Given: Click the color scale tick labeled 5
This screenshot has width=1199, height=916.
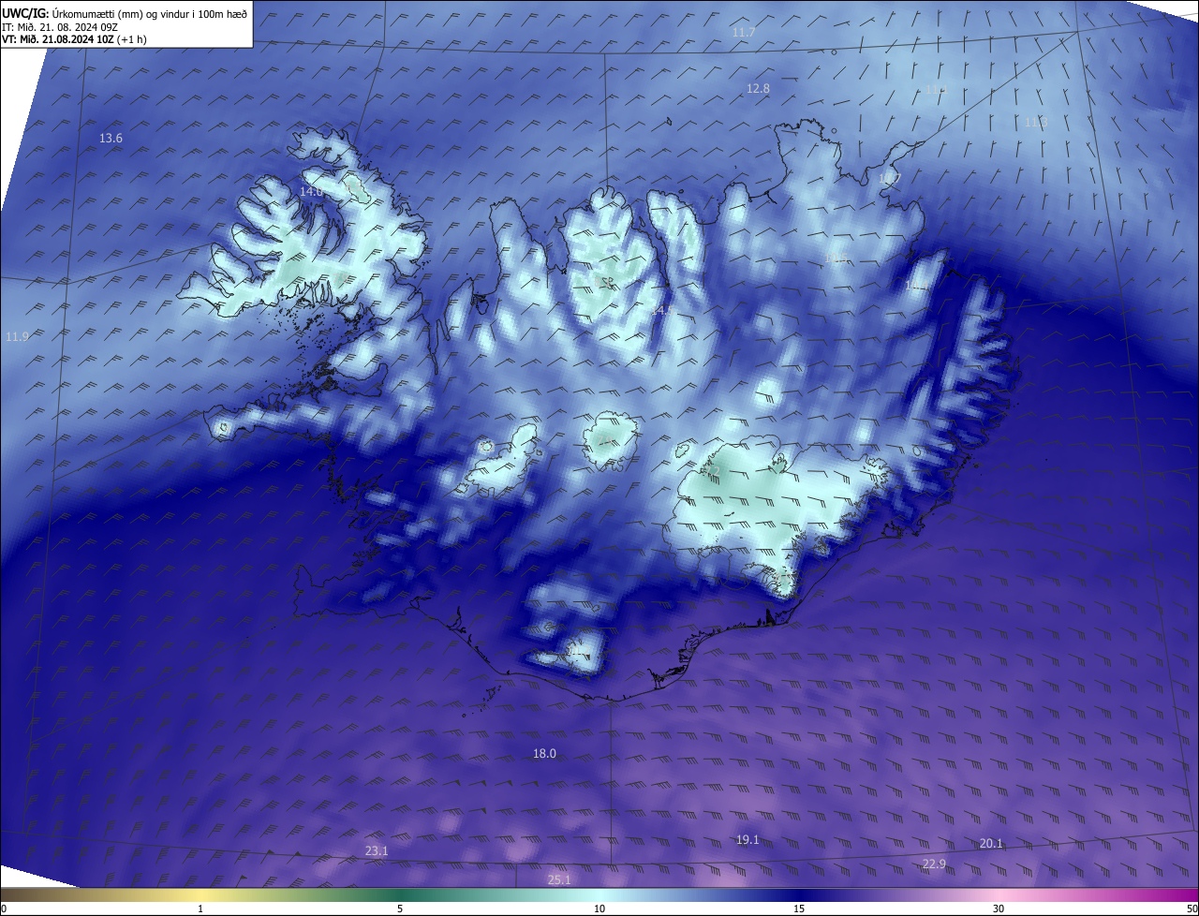Looking at the screenshot, I should tap(400, 909).
